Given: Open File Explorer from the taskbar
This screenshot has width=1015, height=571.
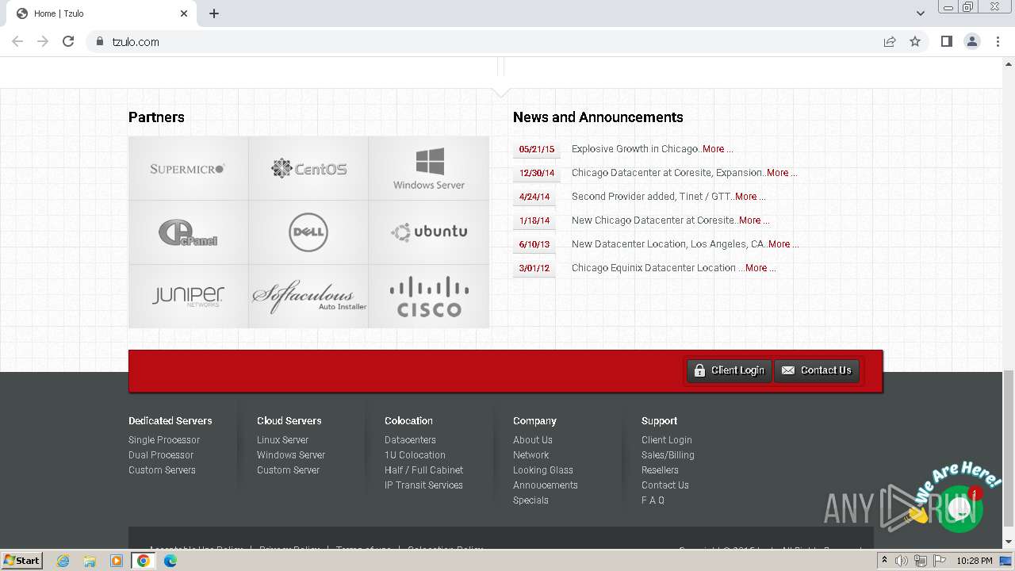Looking at the screenshot, I should (90, 561).
